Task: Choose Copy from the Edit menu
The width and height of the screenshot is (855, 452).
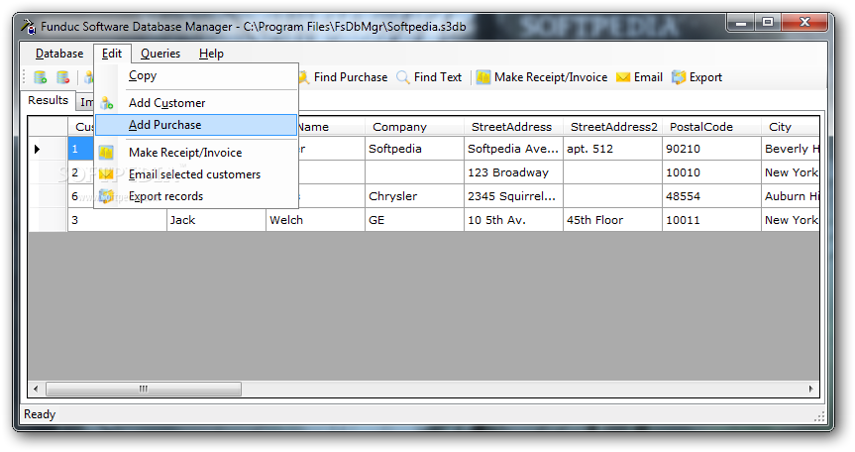Action: click(x=196, y=75)
